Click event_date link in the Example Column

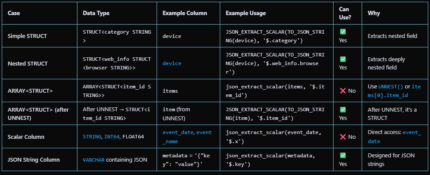click(178, 132)
